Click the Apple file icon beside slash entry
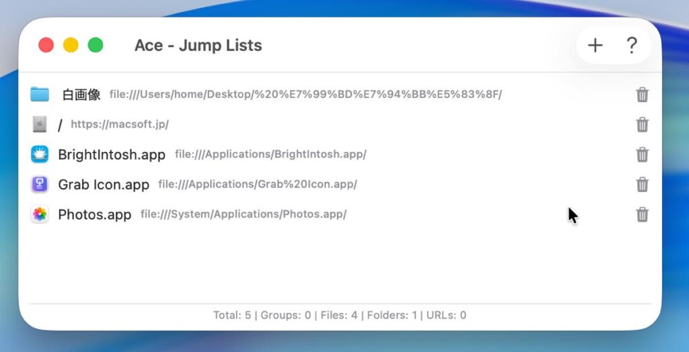Screen dimensions: 689x352 (x=40, y=124)
